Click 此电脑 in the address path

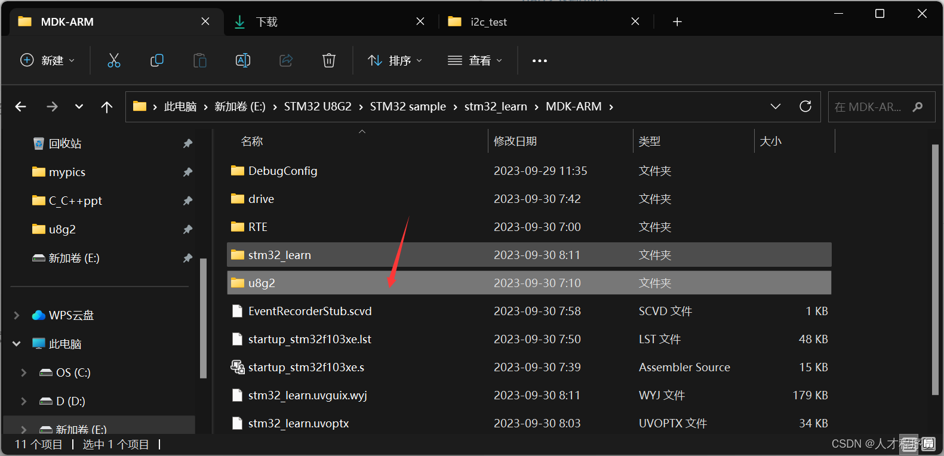180,106
